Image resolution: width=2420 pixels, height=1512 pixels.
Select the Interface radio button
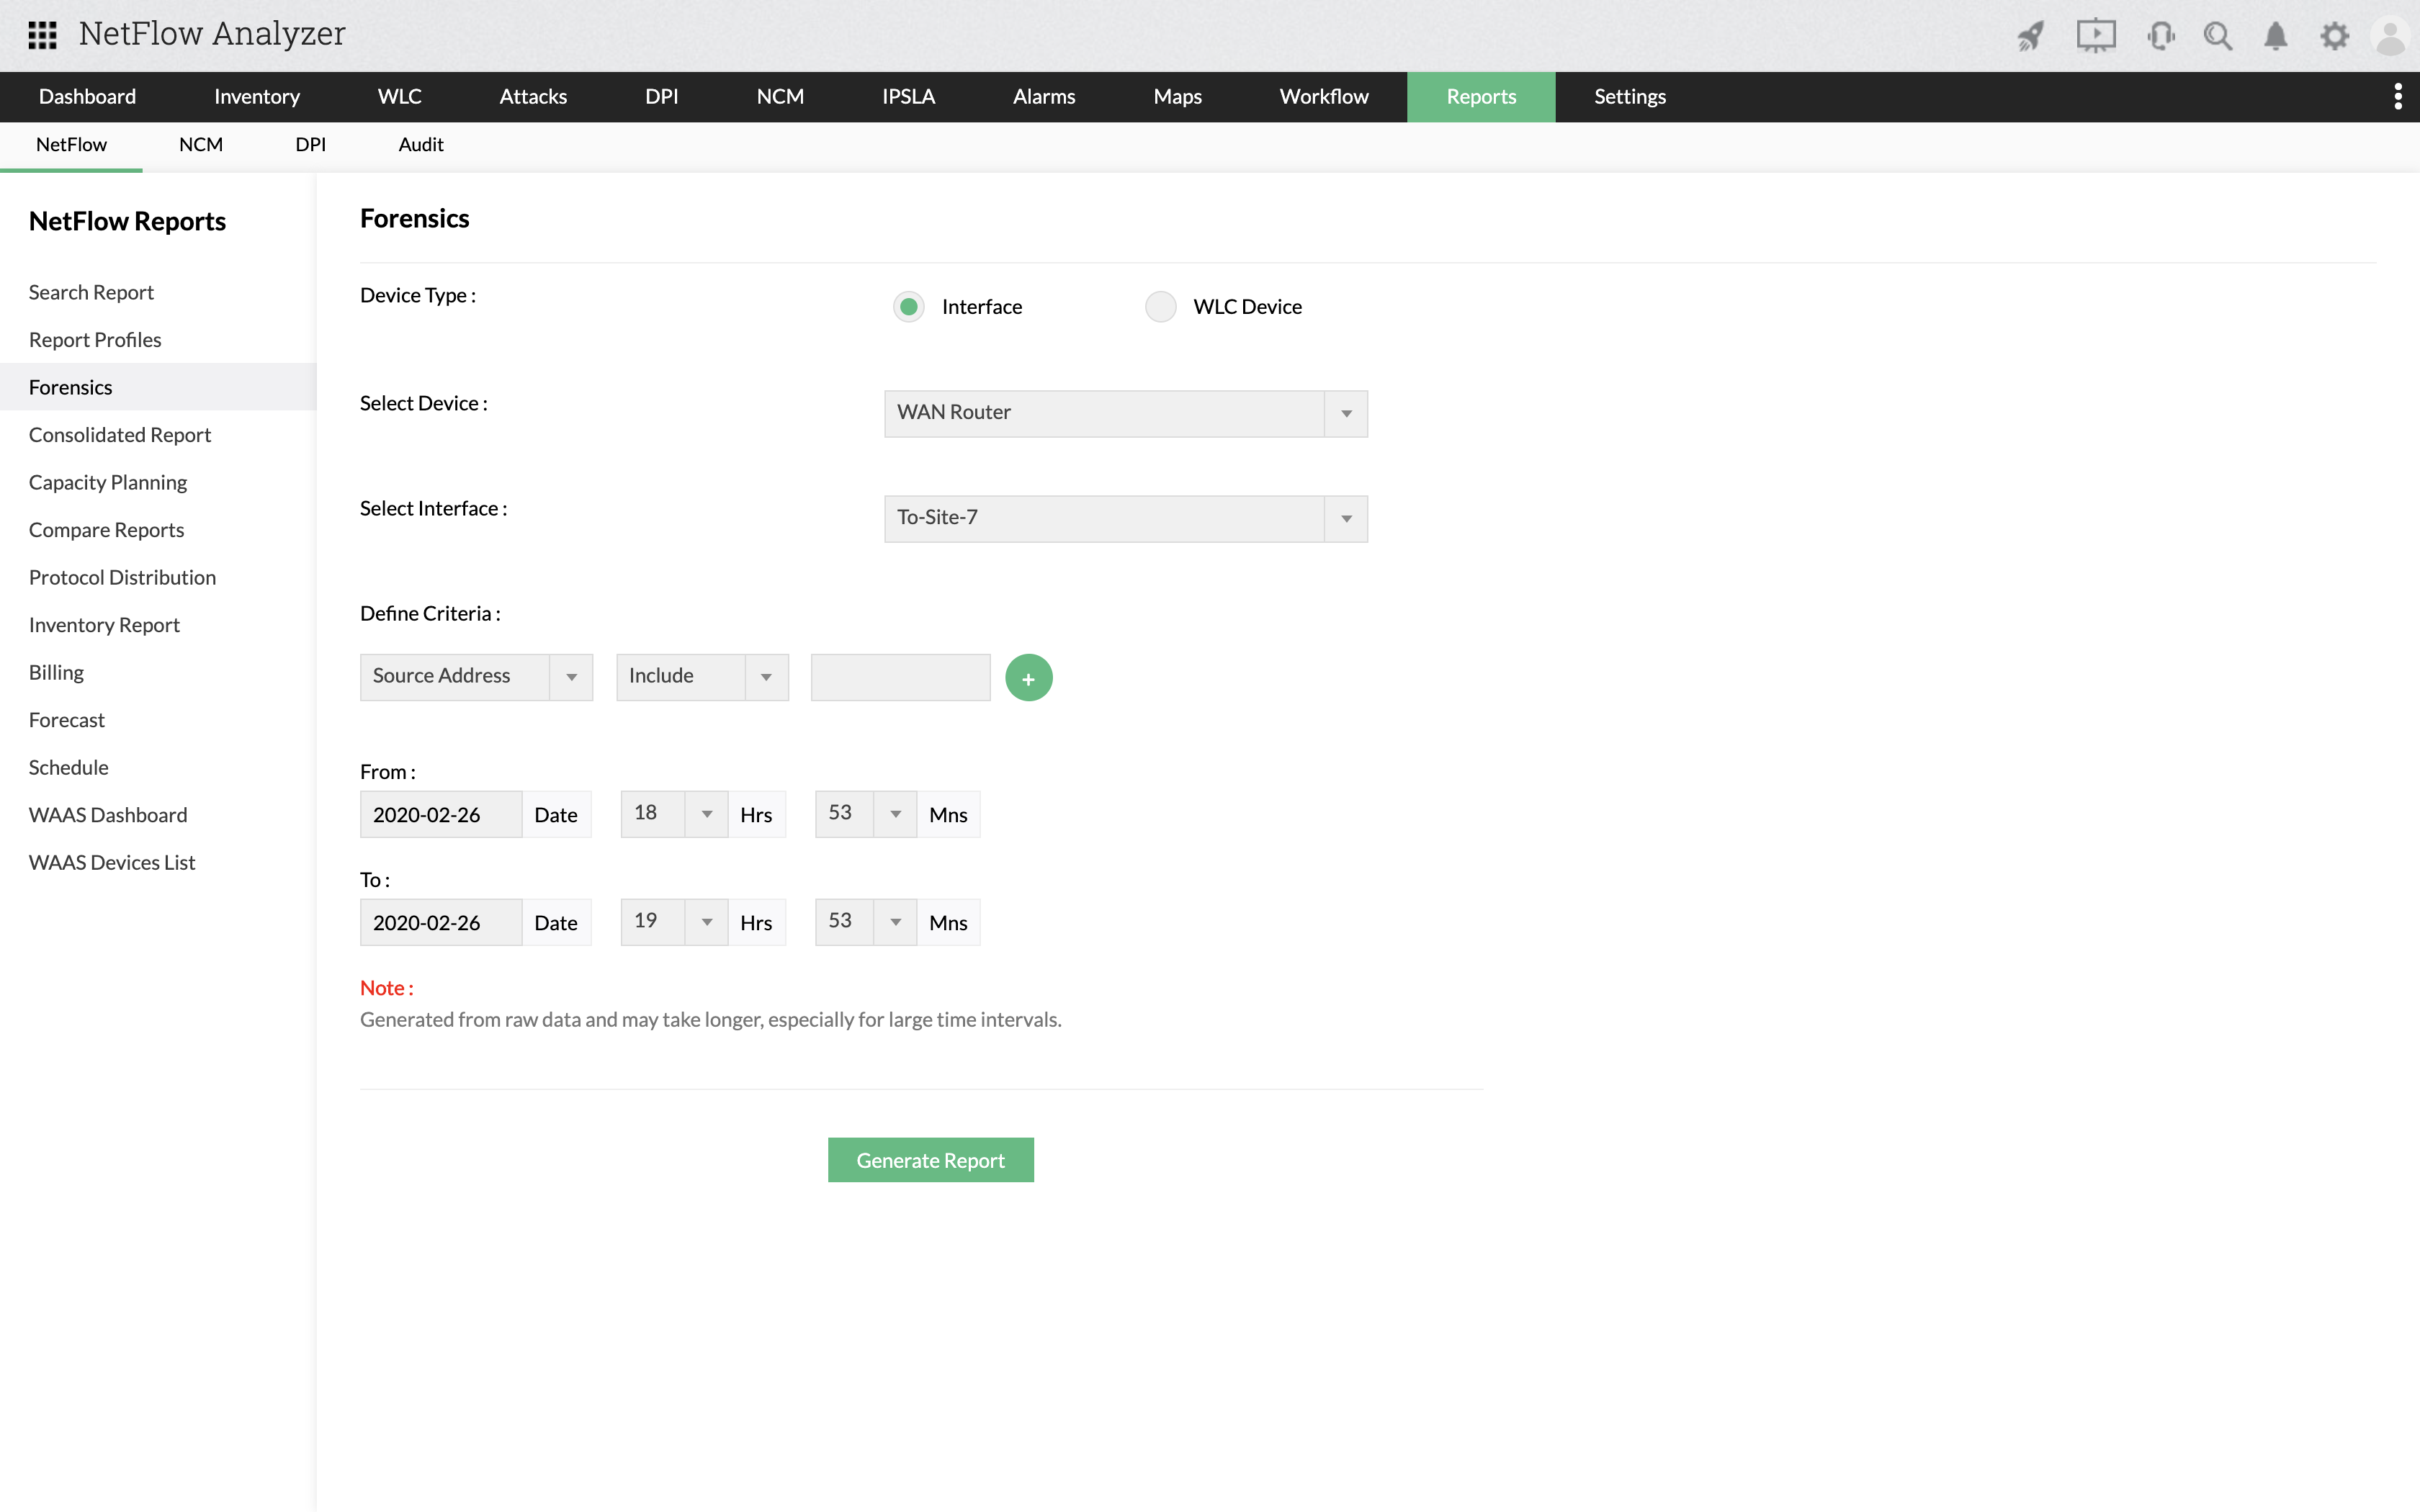tap(908, 307)
